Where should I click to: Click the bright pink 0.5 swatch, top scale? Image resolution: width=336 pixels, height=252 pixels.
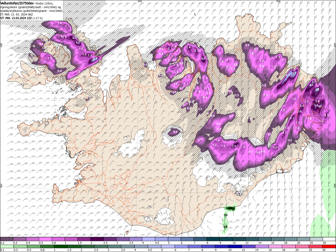[x=45, y=239]
